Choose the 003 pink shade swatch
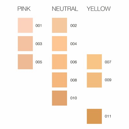Image resolution: width=129 pixels, height=129 pixels. (x=25, y=44)
